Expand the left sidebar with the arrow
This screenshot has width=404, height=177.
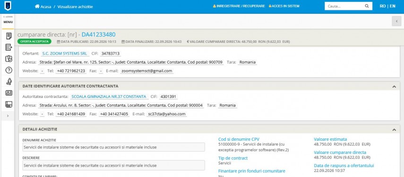point(8,116)
